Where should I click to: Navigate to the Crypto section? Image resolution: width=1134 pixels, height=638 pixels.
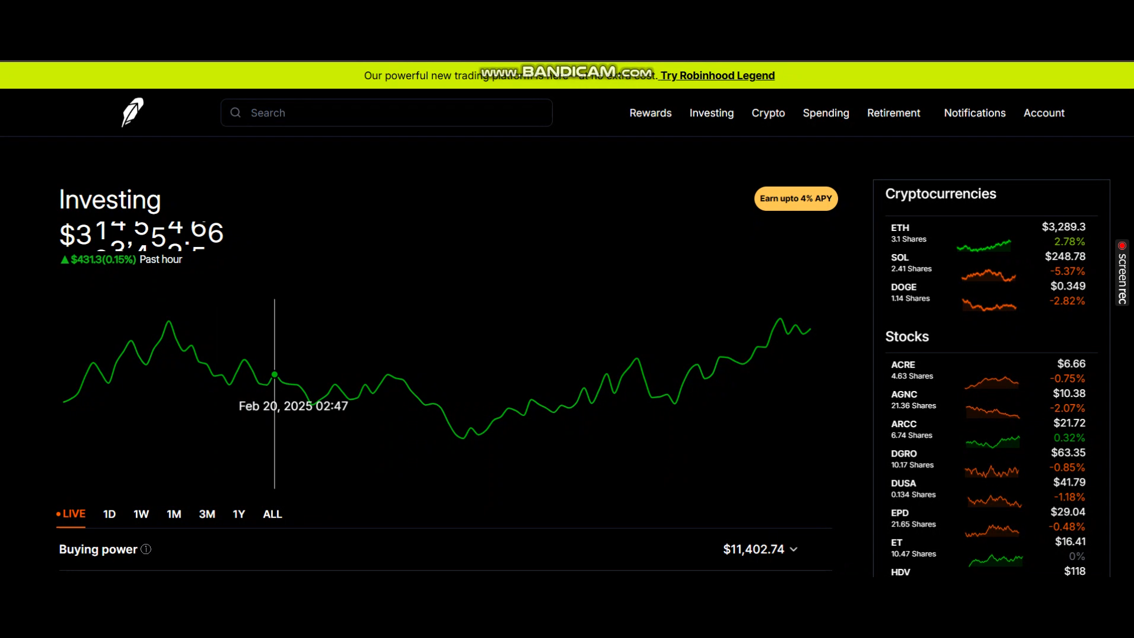768,113
